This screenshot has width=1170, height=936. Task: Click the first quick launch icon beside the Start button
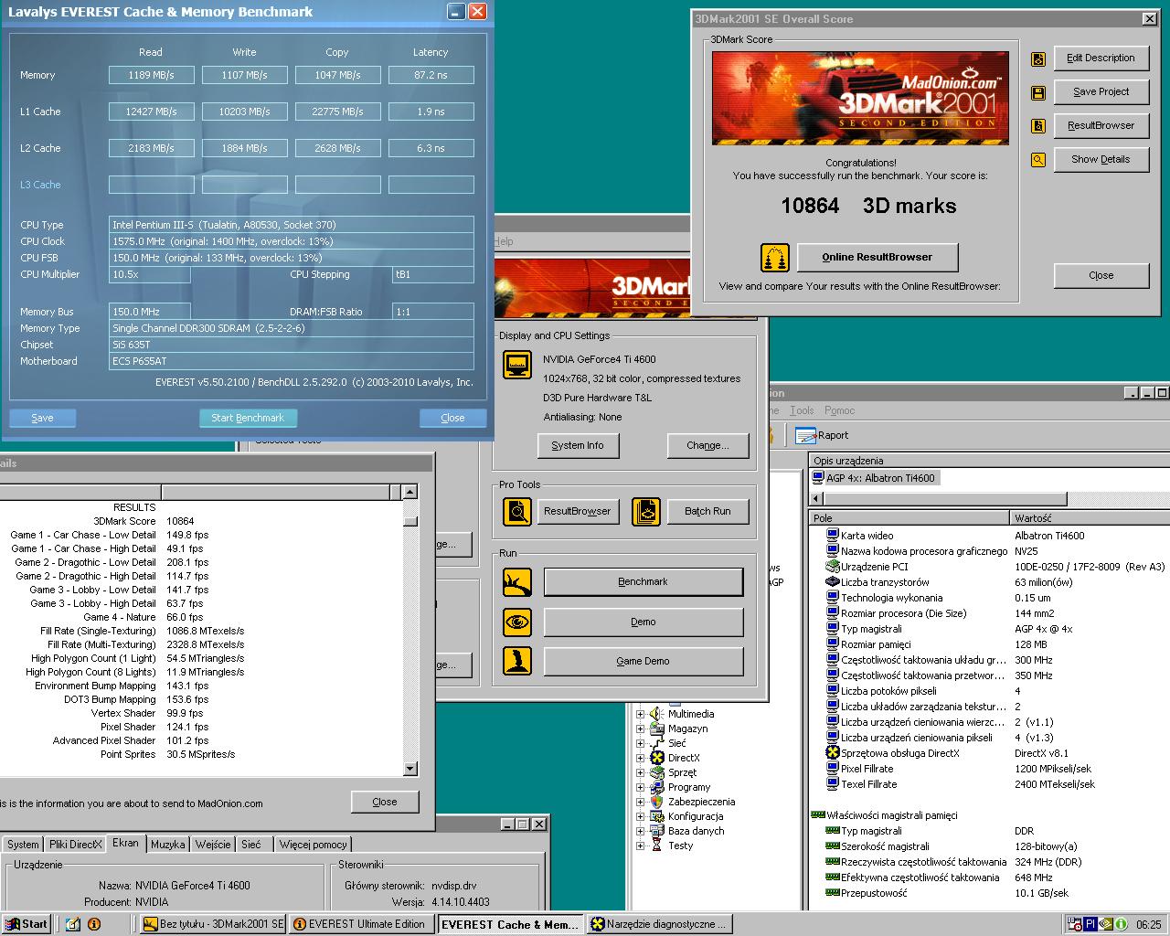(73, 924)
